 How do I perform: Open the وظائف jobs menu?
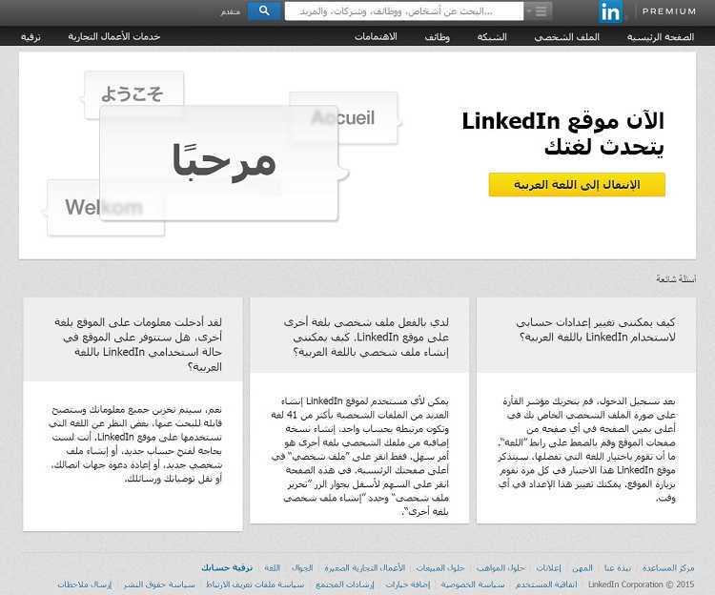[x=438, y=36]
